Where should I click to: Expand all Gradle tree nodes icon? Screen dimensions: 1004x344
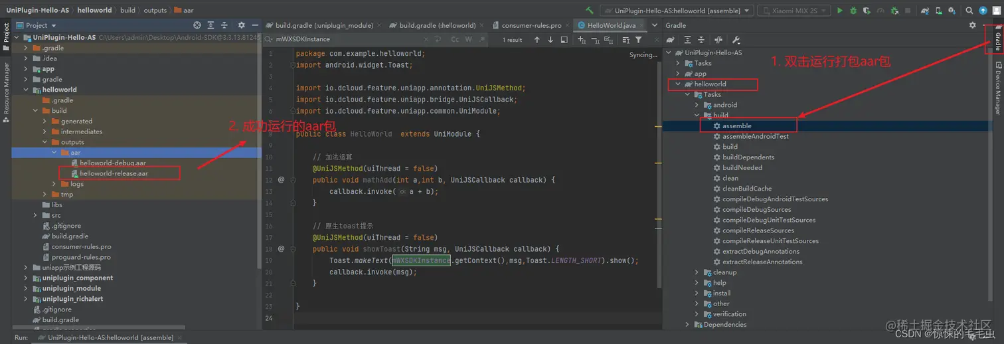(687, 40)
